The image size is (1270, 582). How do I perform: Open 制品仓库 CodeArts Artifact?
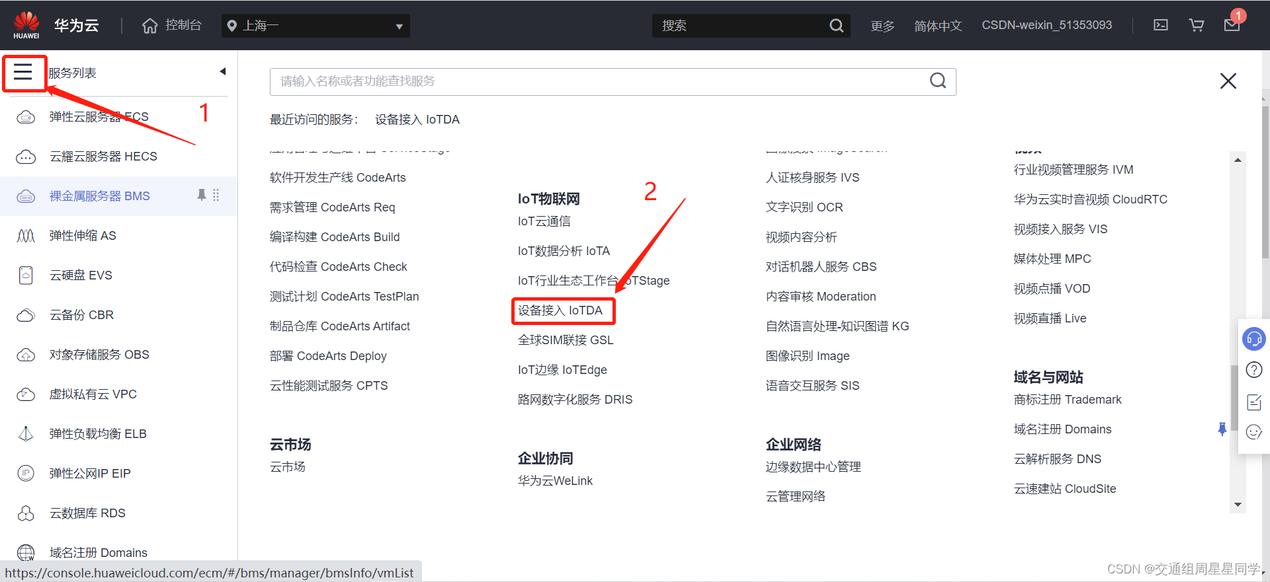pyautogui.click(x=340, y=326)
